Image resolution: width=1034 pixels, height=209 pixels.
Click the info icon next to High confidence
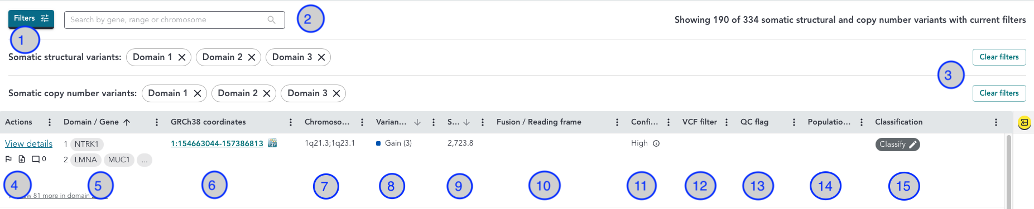[x=656, y=143]
